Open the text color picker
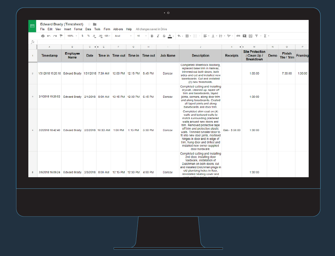 [x=170, y=36]
